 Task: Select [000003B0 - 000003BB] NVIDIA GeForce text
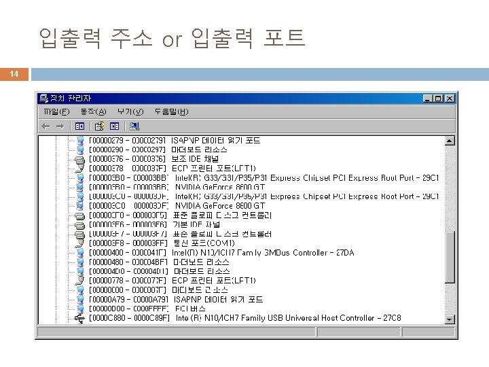point(177,188)
